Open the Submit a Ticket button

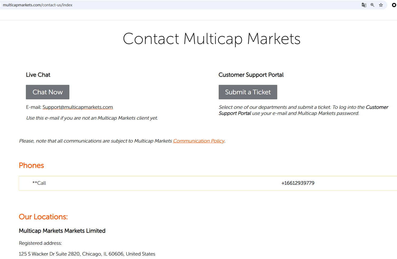(x=248, y=92)
